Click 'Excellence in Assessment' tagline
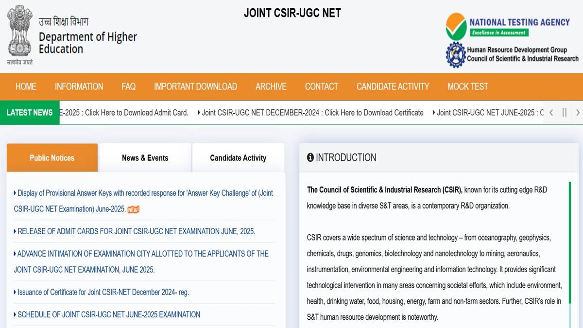Image resolution: width=583 pixels, height=328 pixels. click(498, 33)
